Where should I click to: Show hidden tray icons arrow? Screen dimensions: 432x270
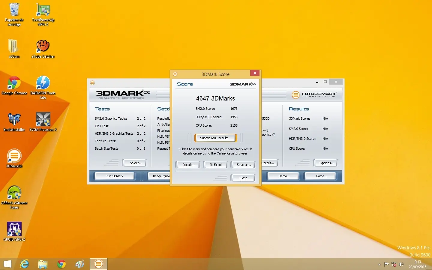379,264
